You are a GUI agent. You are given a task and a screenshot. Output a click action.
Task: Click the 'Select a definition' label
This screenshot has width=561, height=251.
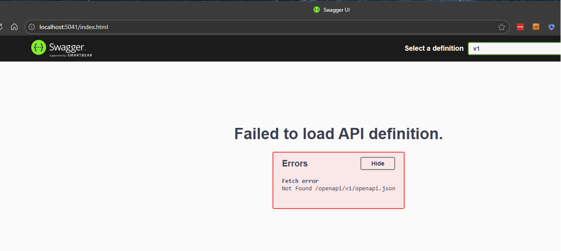tap(434, 49)
